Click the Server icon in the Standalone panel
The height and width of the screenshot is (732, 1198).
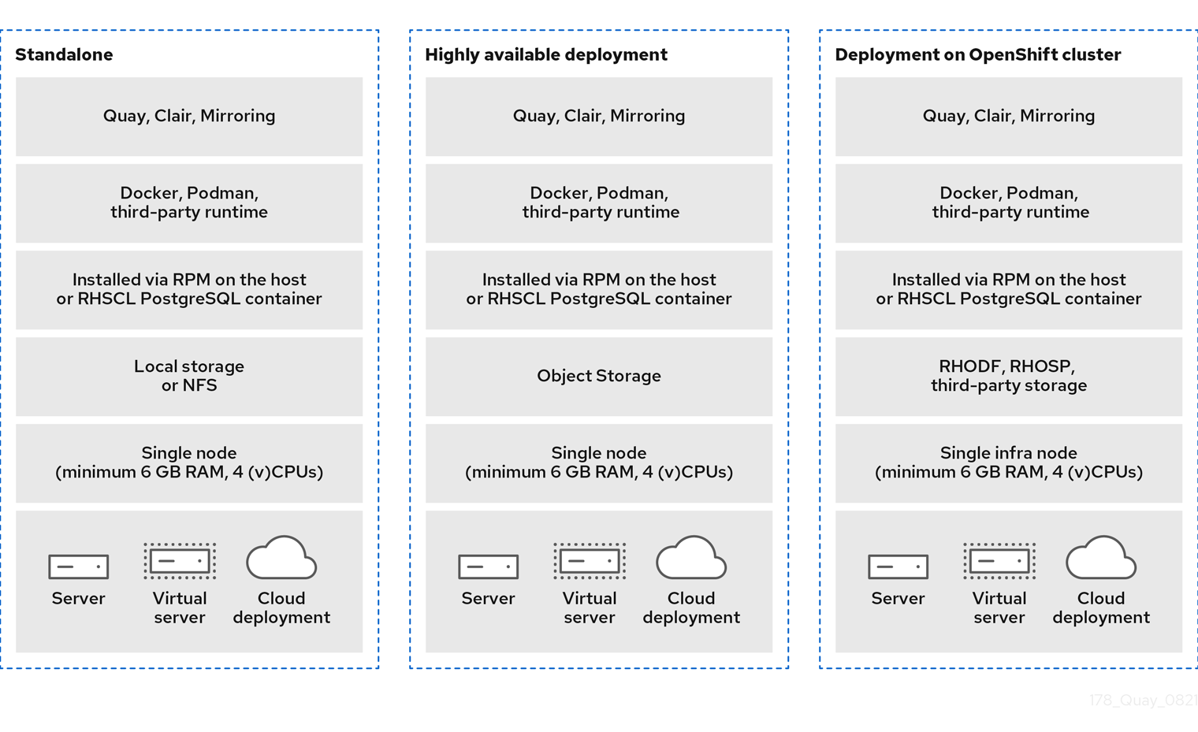[x=78, y=566]
